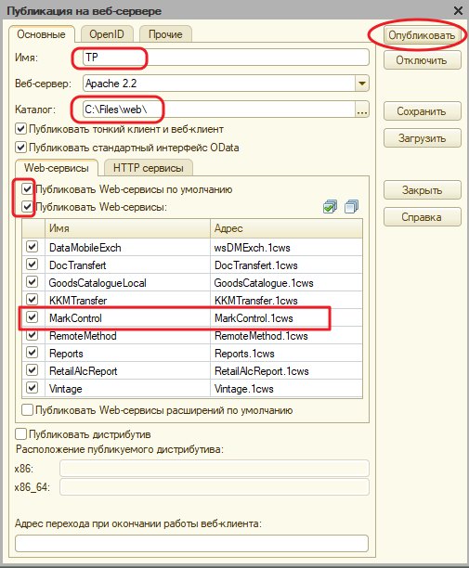This screenshot has height=568, width=469.
Task: Toggle publish standard OData interface checkbox
Action: pos(20,148)
